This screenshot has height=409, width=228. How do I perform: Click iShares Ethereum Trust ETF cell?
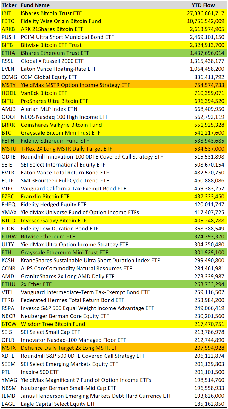pyautogui.click(x=55, y=53)
